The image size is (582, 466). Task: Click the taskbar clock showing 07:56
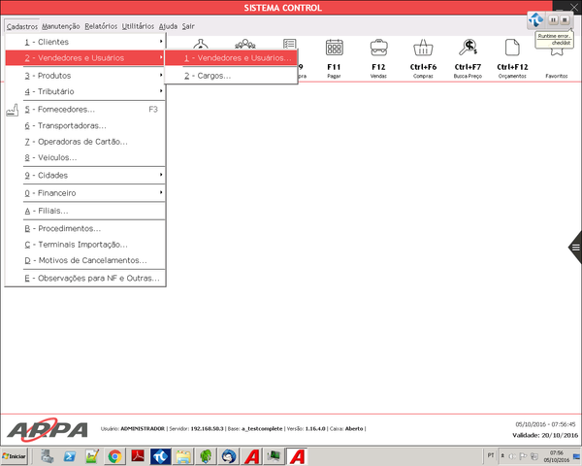556,455
